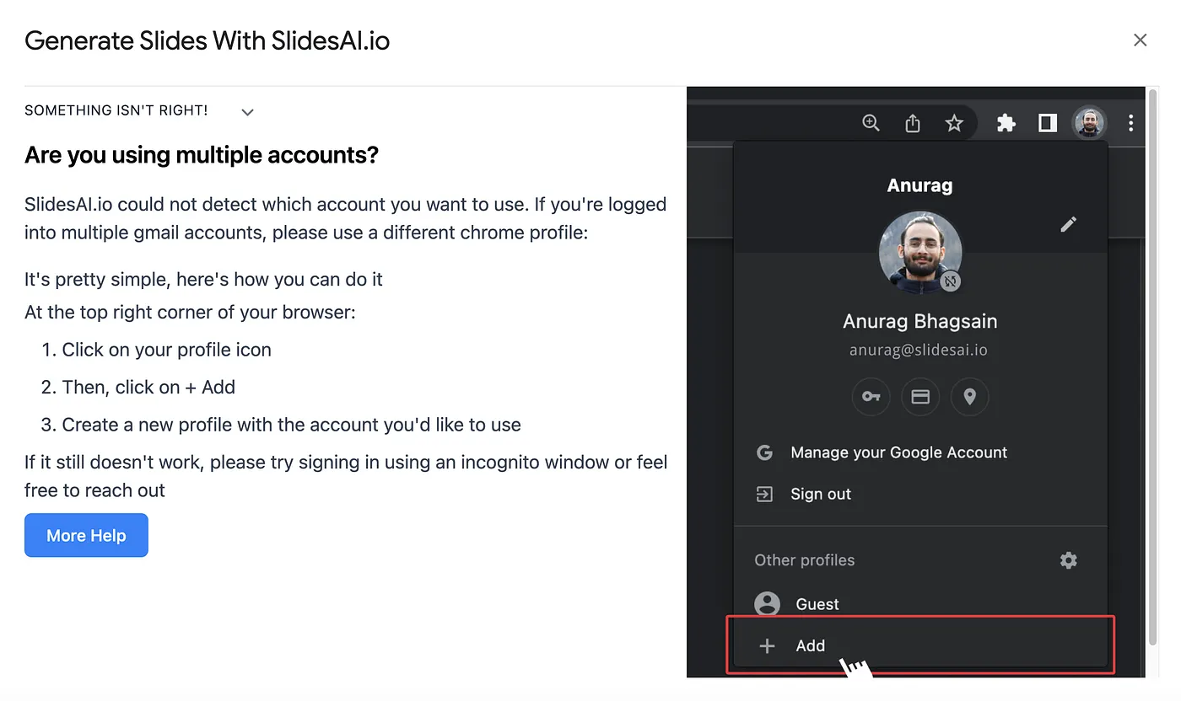Open the addresses location pin icon
The image size is (1181, 701).
[970, 397]
